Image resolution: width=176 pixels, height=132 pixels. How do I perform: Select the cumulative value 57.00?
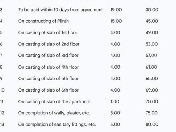tap(152, 56)
